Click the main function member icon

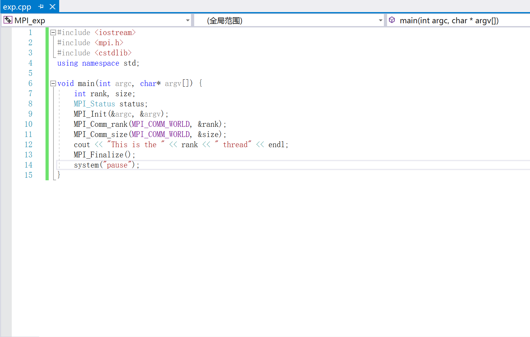click(392, 20)
